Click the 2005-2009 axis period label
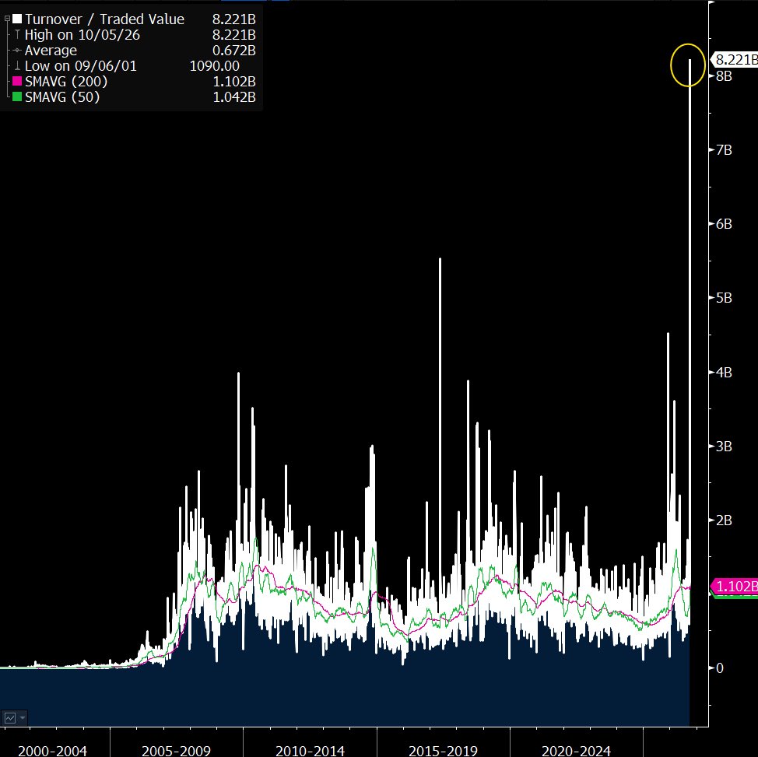 176,751
